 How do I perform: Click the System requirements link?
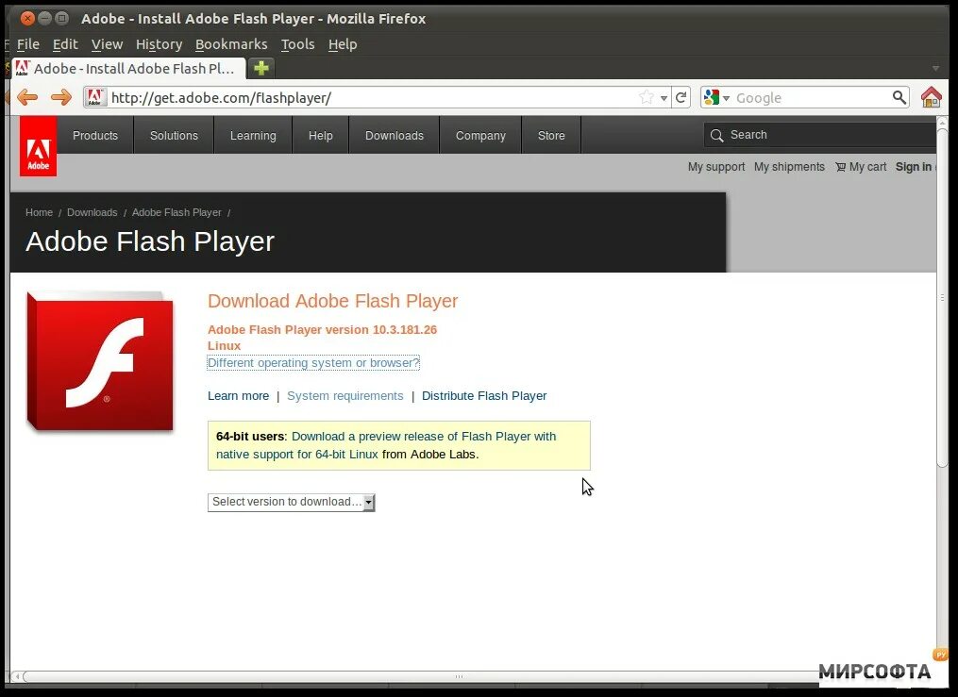click(x=345, y=396)
